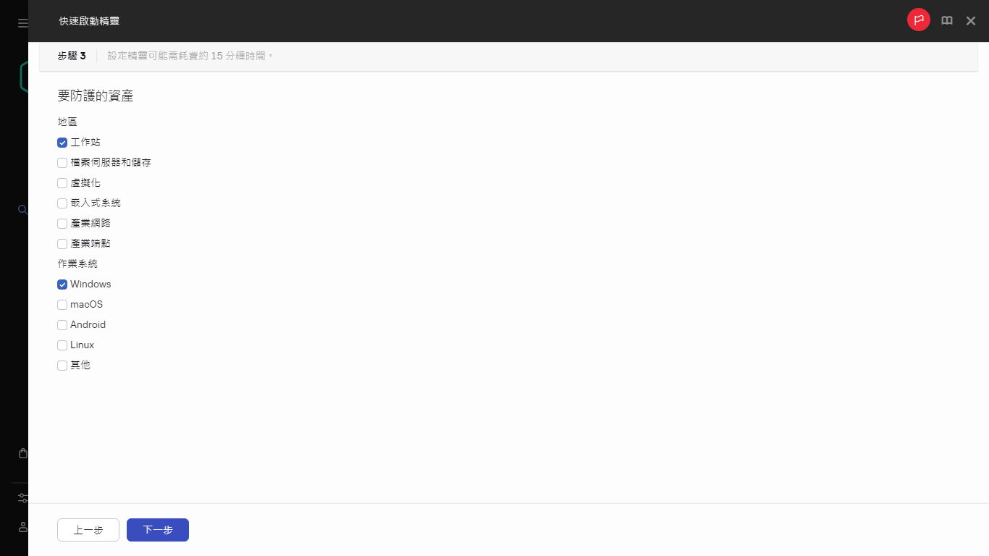Viewport: 989px width, 556px height.
Task: Click the red flag notification icon
Action: 919,20
